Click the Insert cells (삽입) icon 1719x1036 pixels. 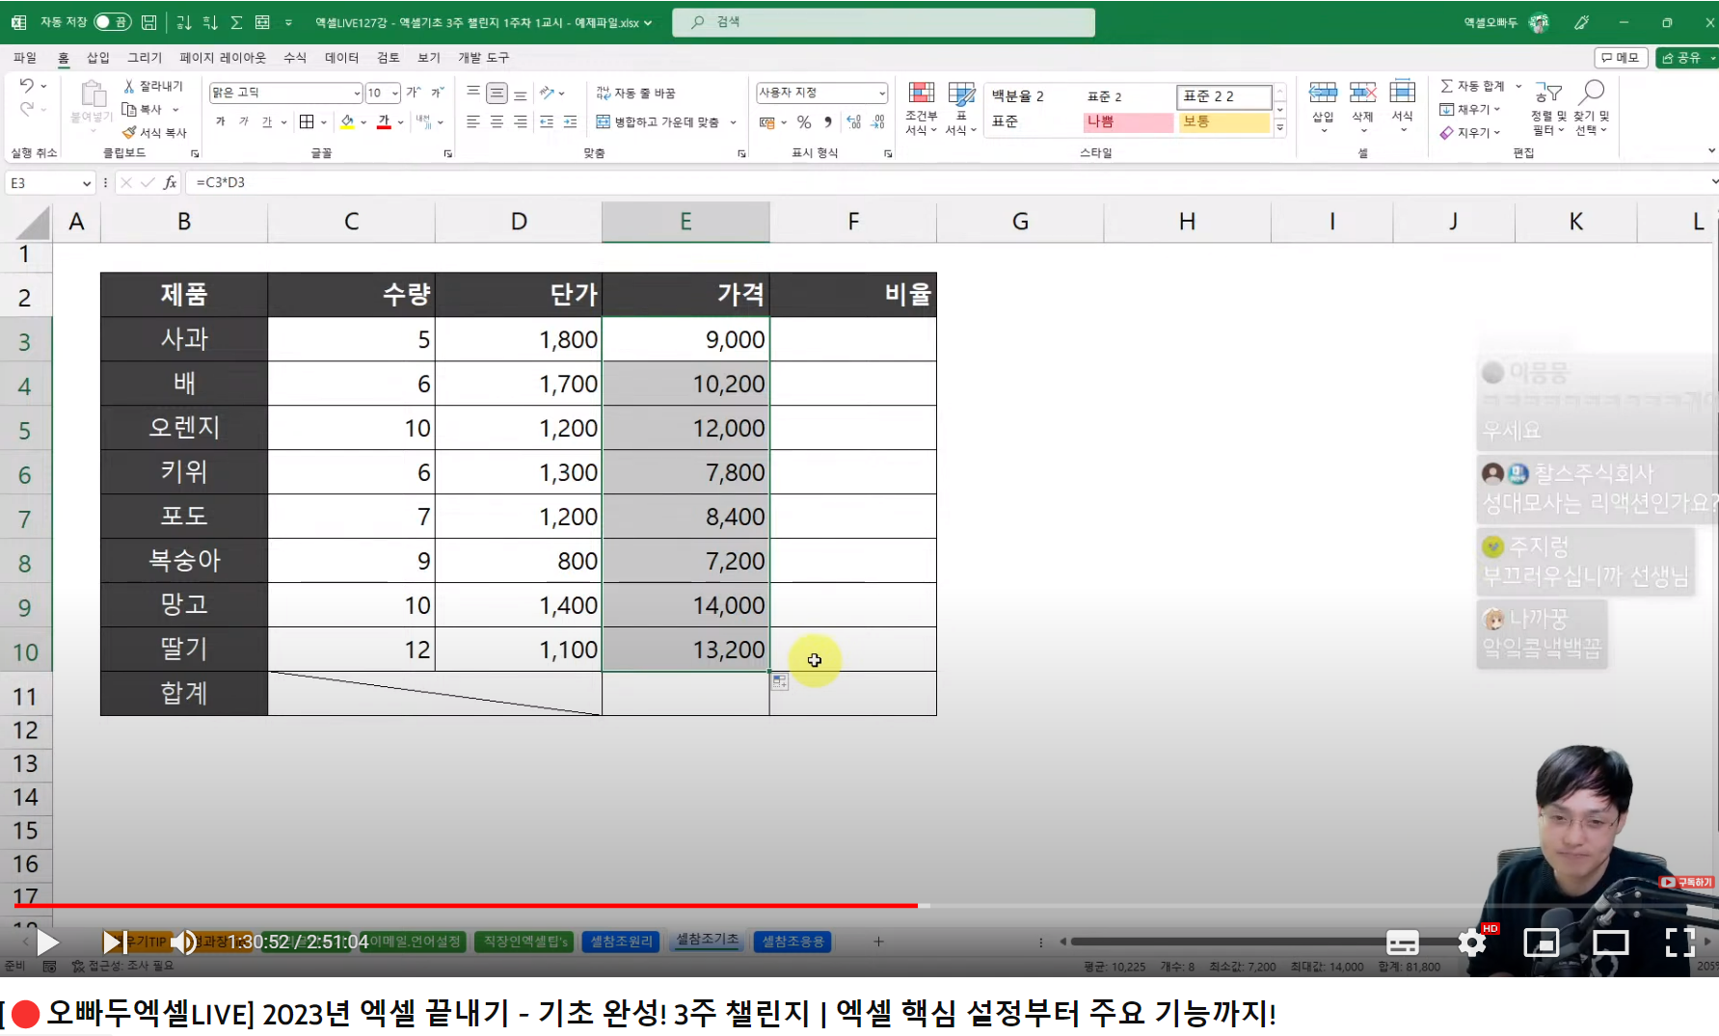pyautogui.click(x=1323, y=93)
